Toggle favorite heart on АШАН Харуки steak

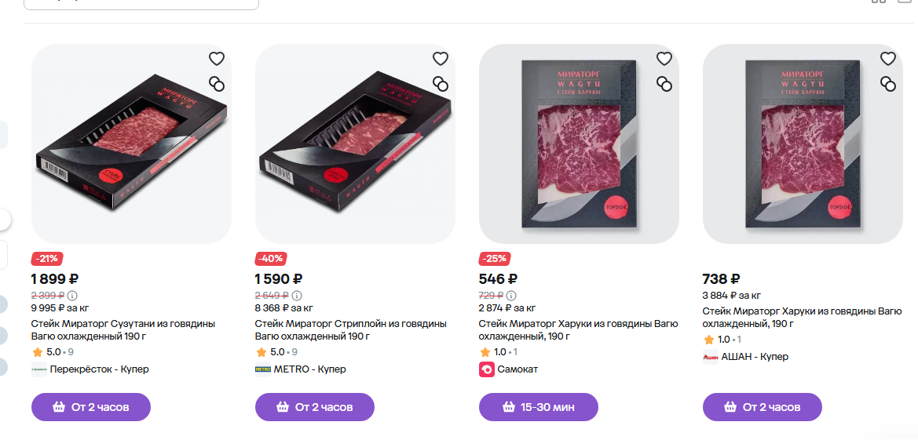click(888, 59)
